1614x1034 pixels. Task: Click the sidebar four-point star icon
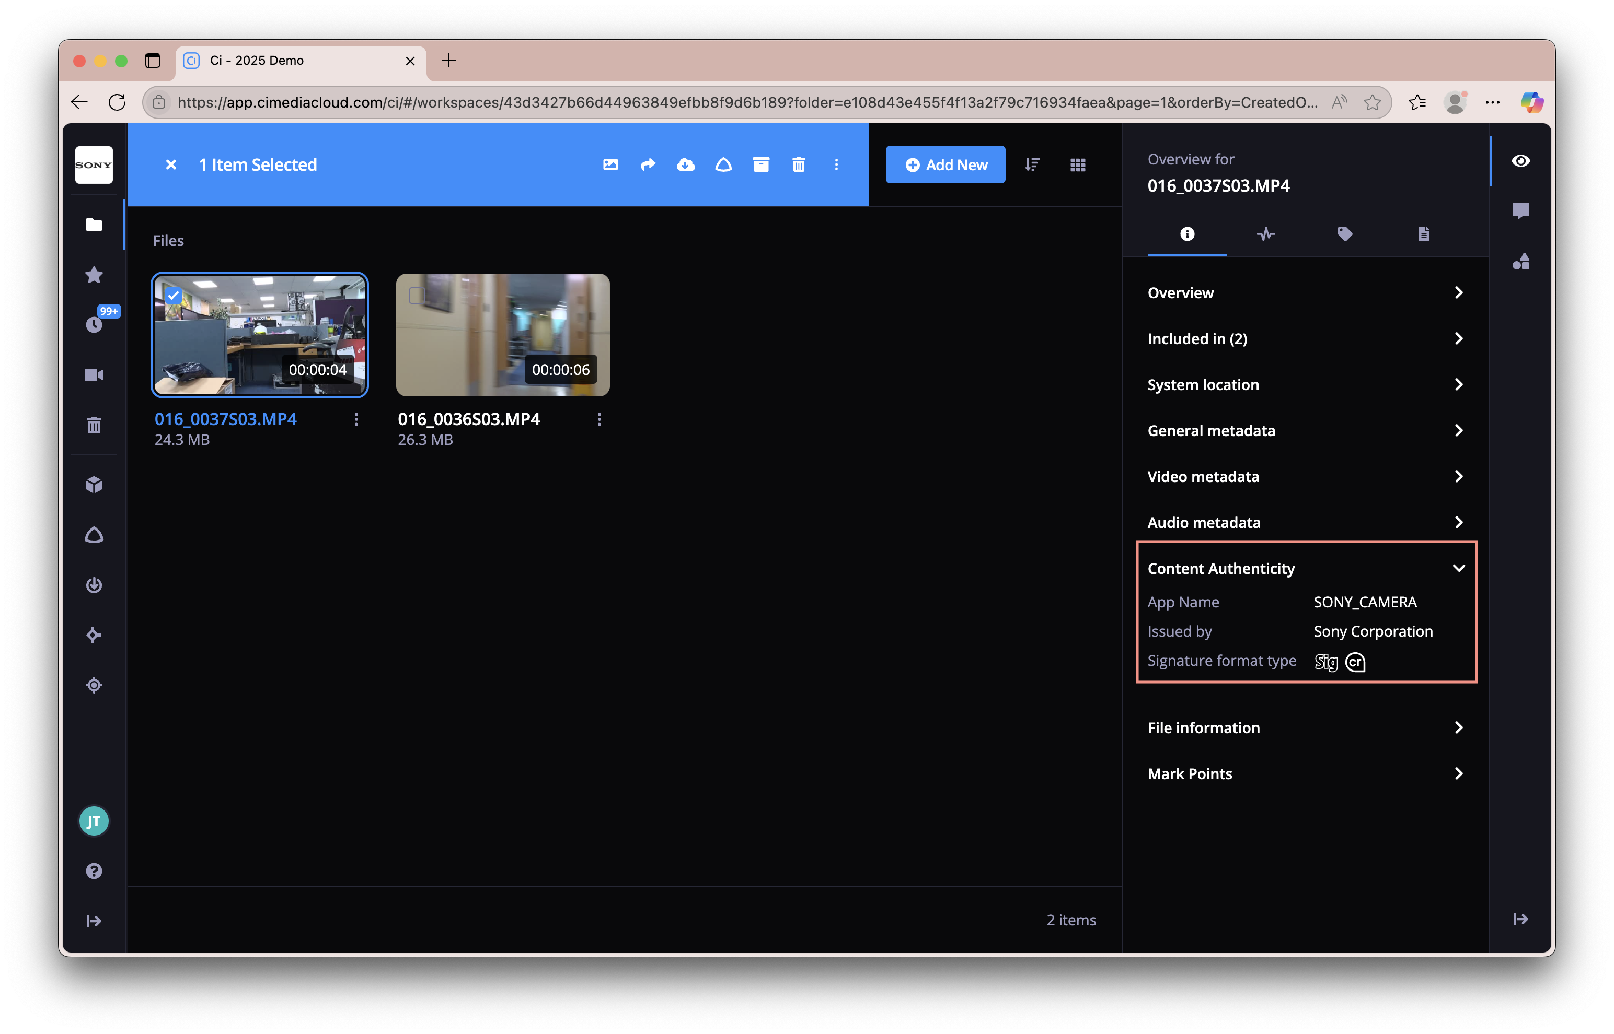94,634
